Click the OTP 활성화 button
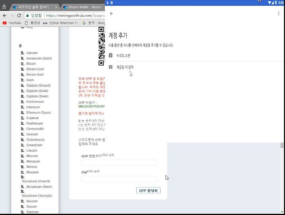Viewport: 285px width, 215px height. pos(148,191)
